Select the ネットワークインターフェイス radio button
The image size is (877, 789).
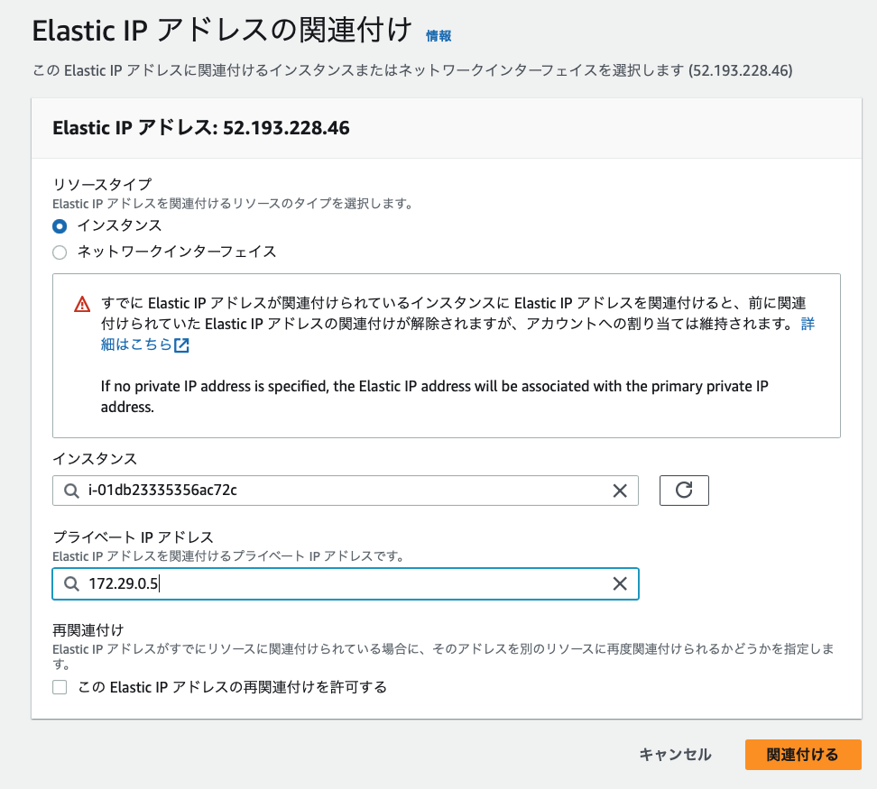pos(60,252)
